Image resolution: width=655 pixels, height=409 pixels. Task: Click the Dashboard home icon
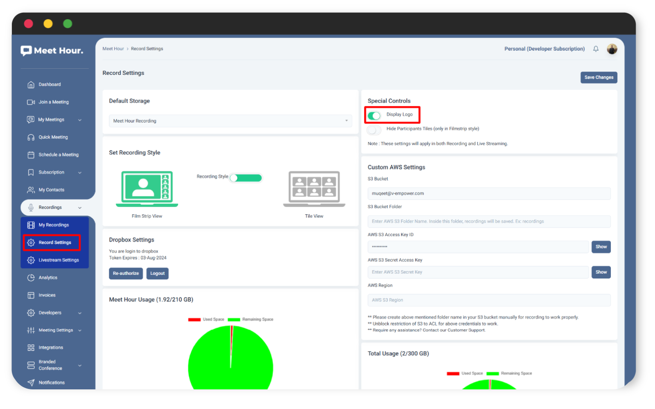pos(31,85)
